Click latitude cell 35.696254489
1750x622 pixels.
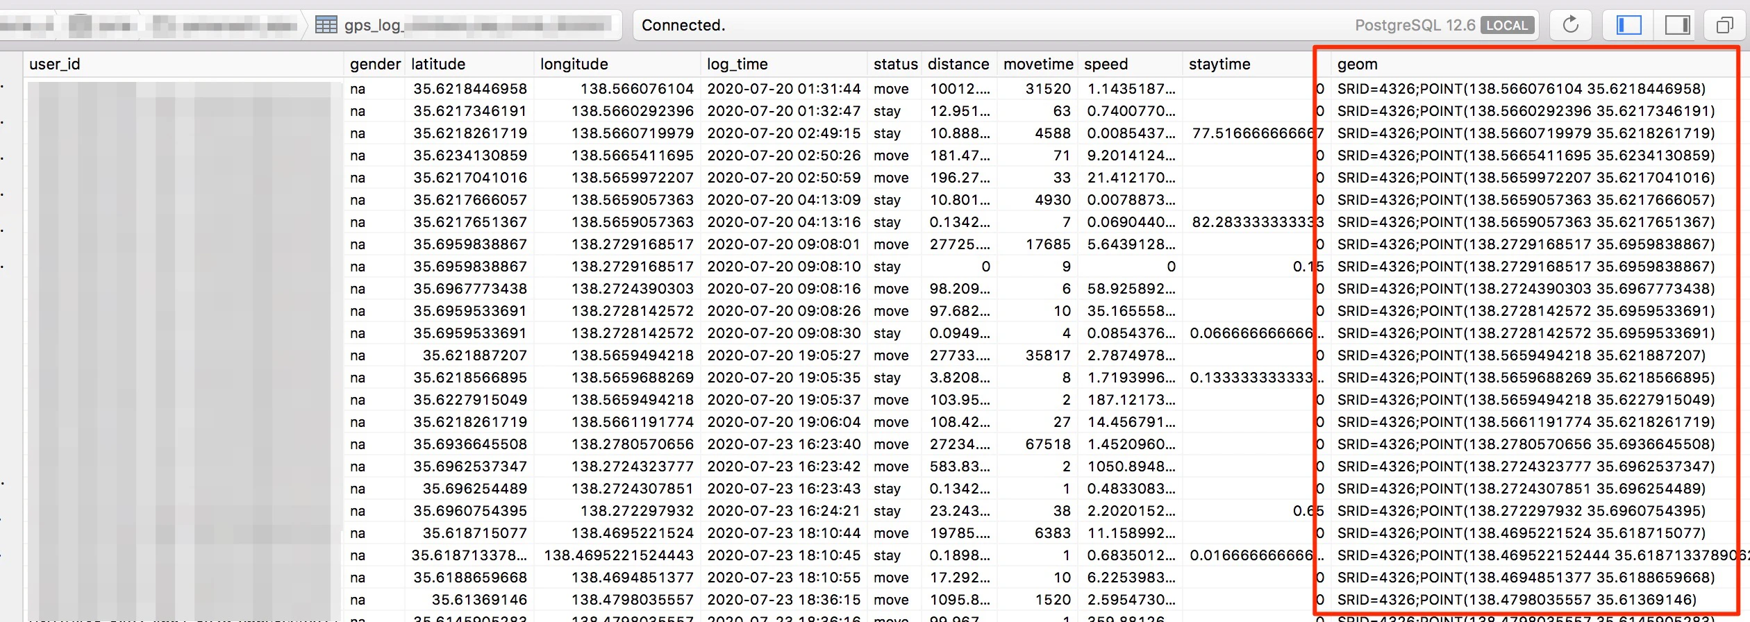click(x=475, y=489)
